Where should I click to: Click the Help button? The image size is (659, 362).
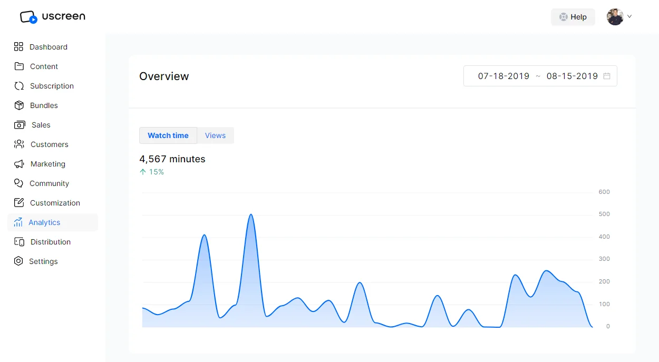click(x=573, y=16)
